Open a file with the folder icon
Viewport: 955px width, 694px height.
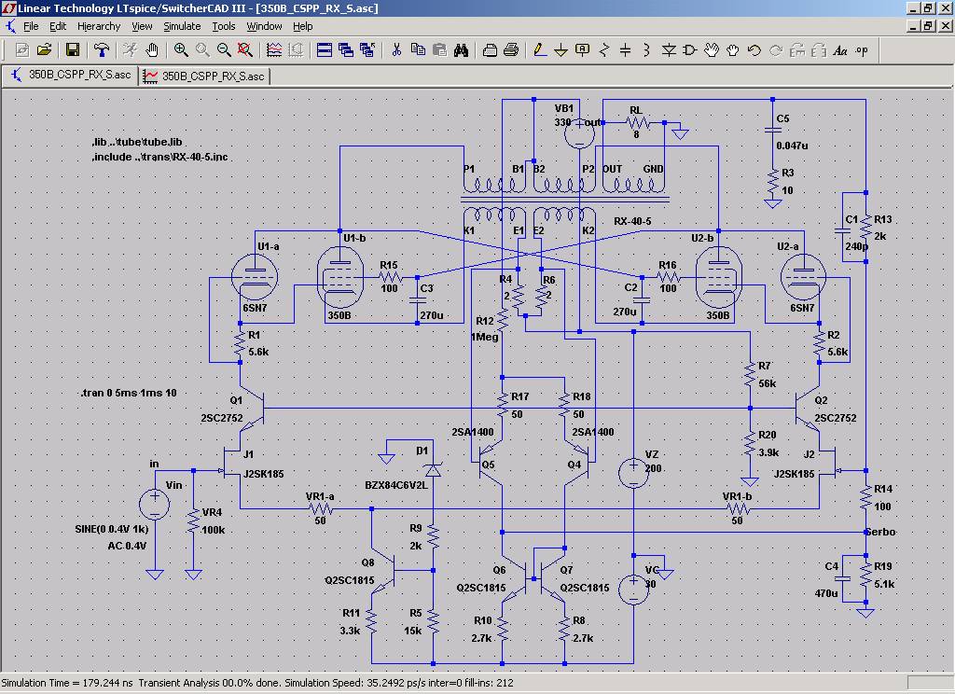[x=45, y=50]
